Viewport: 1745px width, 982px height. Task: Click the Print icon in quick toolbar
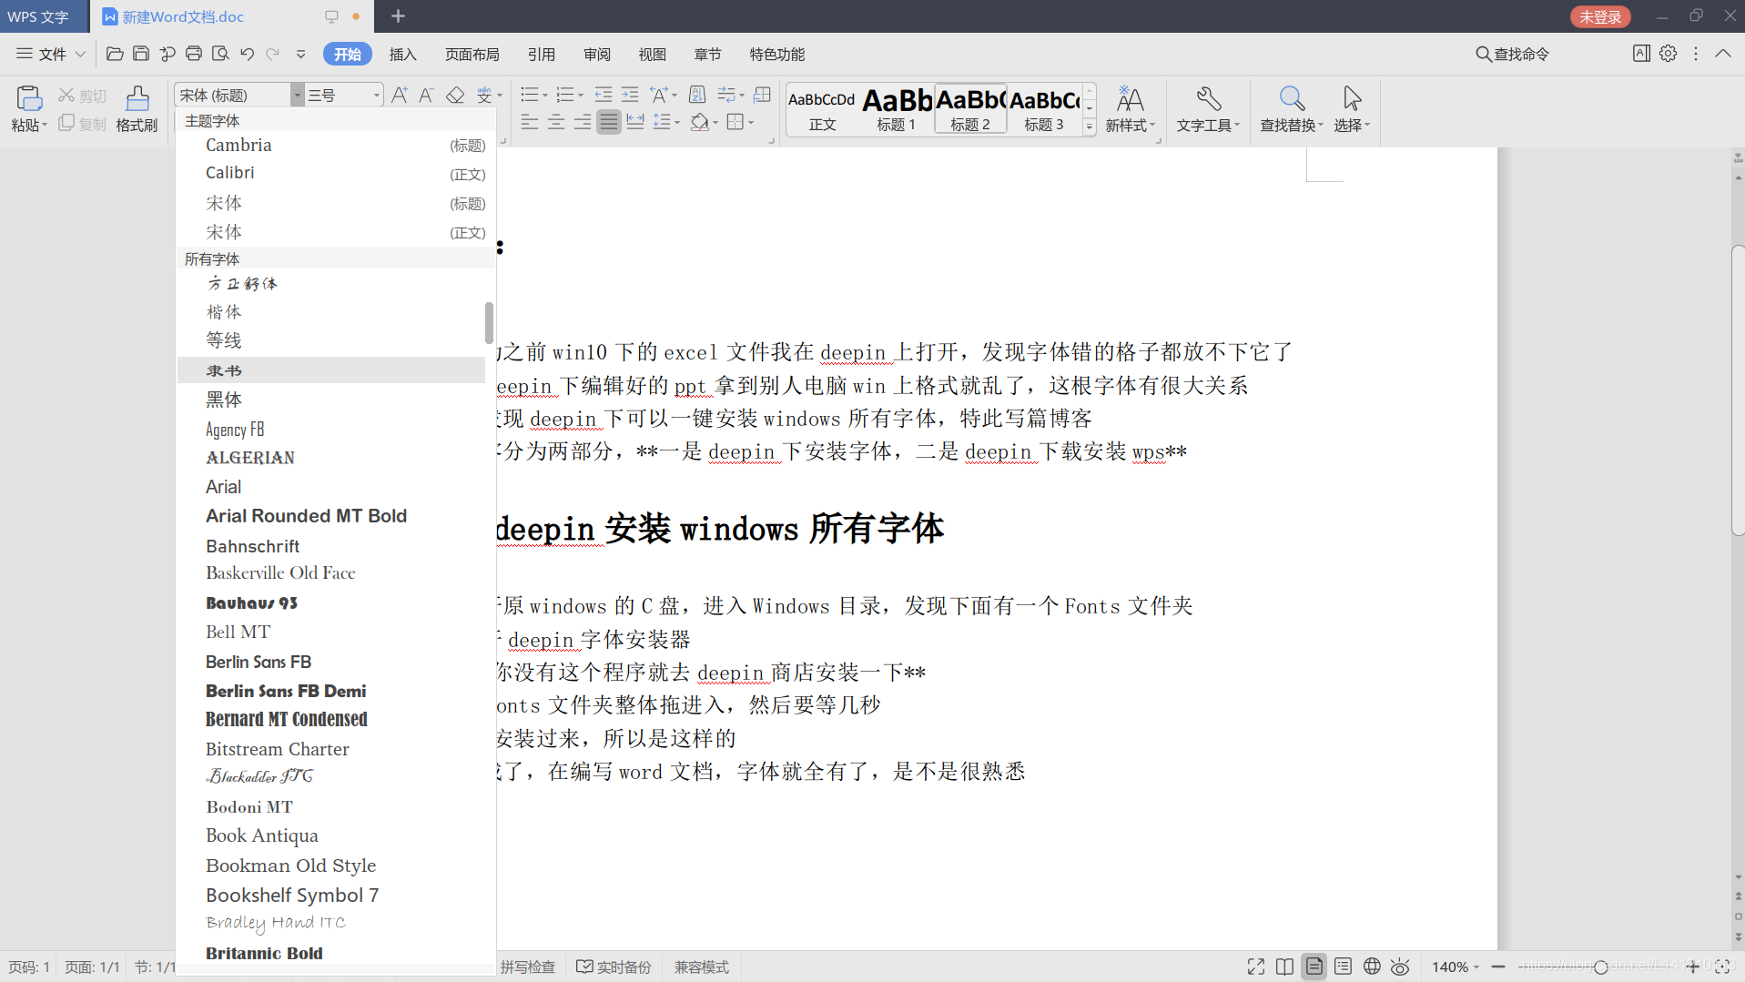coord(194,54)
